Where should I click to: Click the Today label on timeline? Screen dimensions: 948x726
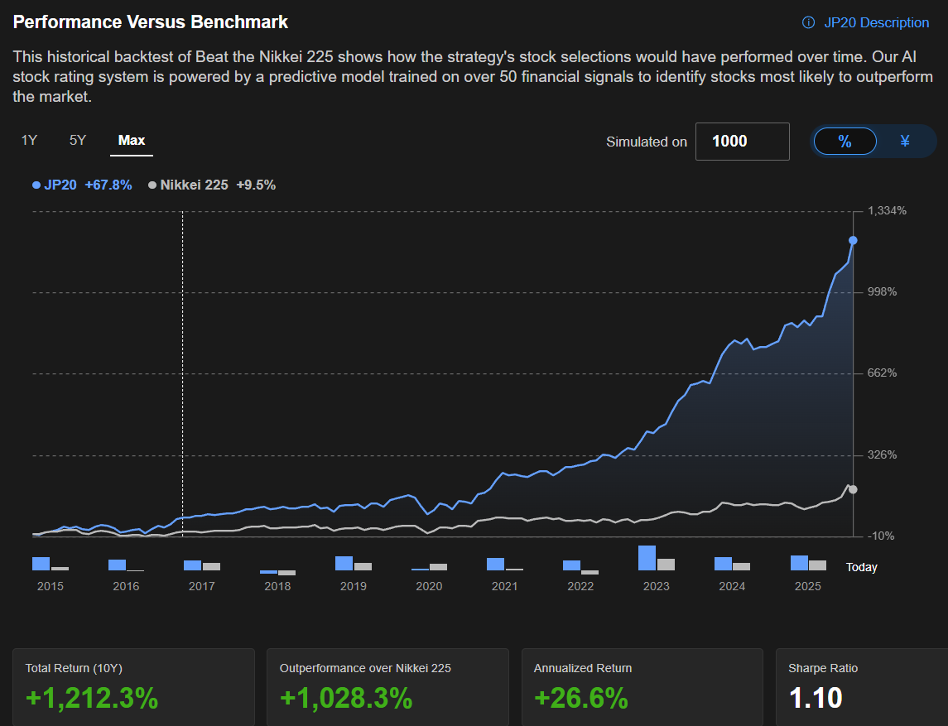pyautogui.click(x=861, y=567)
